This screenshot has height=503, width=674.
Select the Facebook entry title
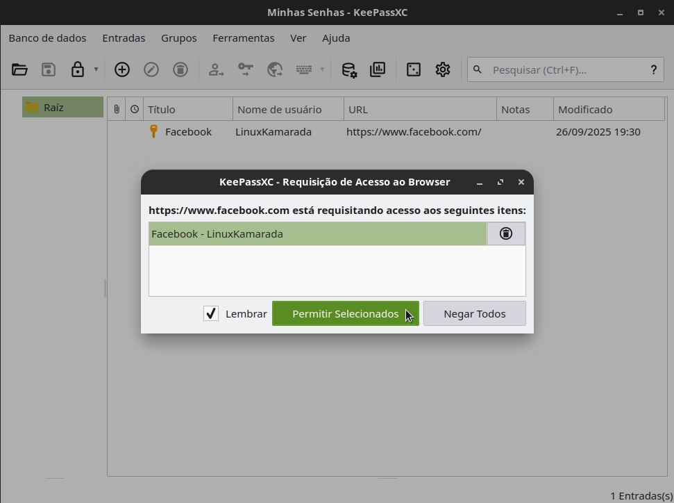[188, 132]
